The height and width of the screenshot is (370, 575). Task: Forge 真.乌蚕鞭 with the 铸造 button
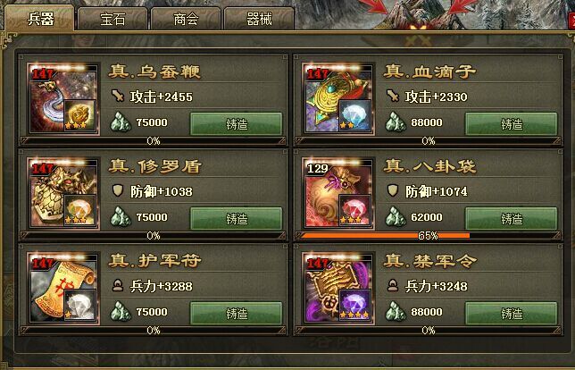click(x=236, y=124)
